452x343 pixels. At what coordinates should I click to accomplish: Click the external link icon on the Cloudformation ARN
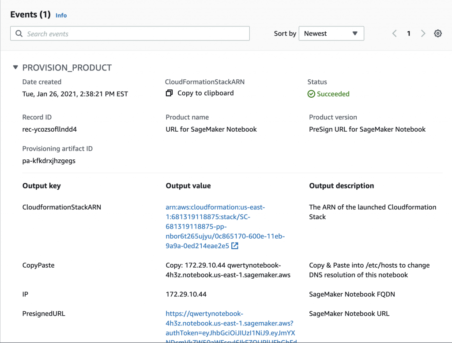tap(235, 246)
